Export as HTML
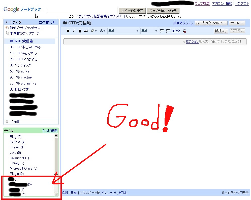The height and width of the screenshot is (200, 251). tap(123, 193)
